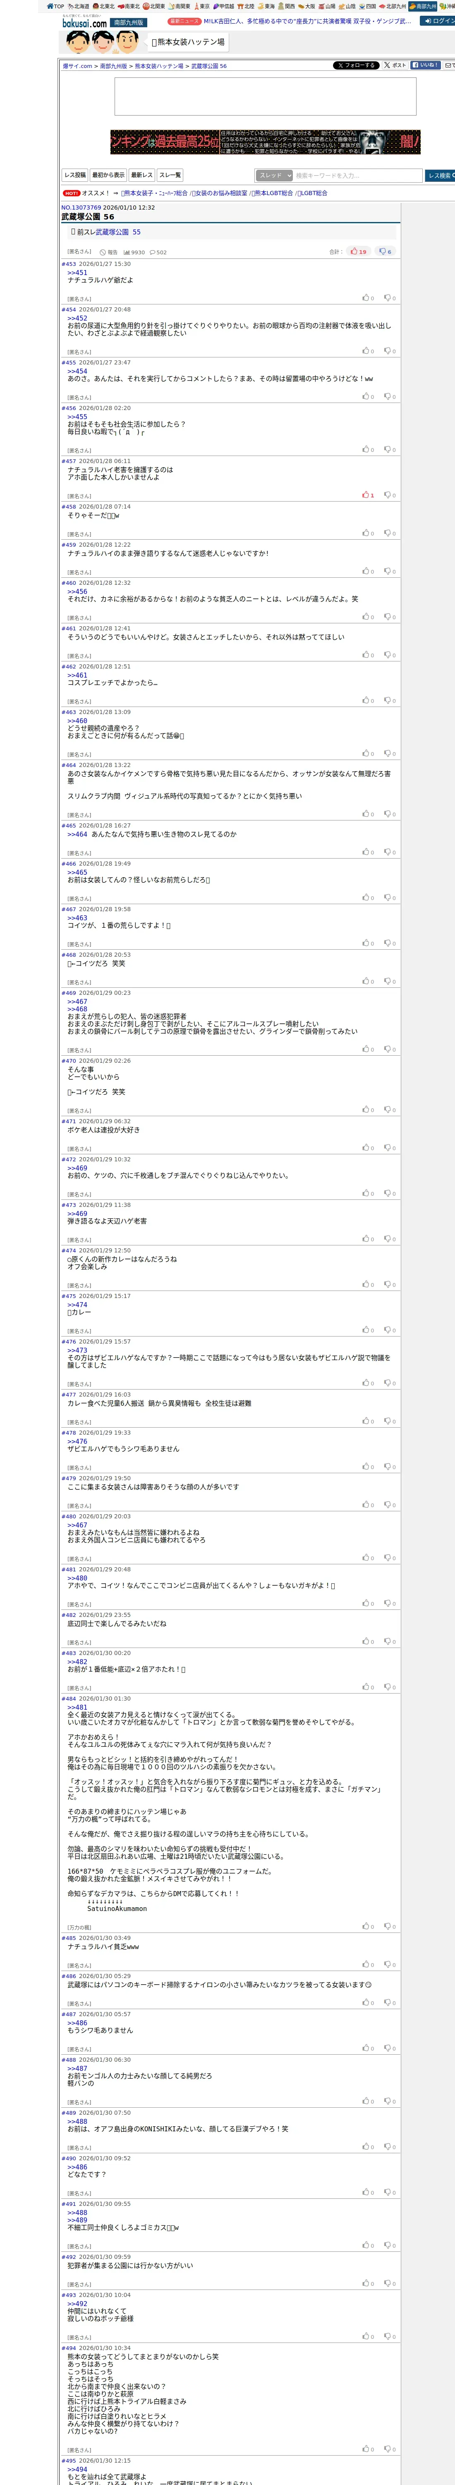
Task: Dislike post #469
Action: pyautogui.click(x=390, y=1049)
